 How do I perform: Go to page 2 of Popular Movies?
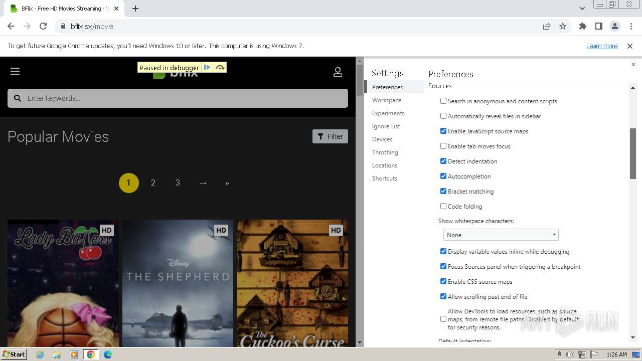(153, 183)
